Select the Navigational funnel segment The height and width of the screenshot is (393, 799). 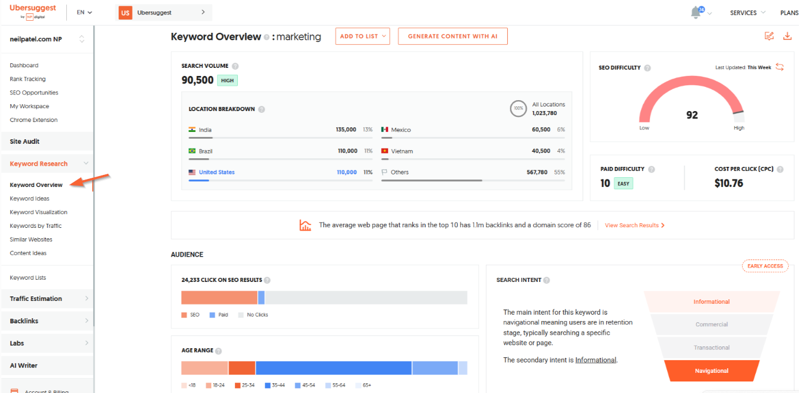(x=712, y=371)
